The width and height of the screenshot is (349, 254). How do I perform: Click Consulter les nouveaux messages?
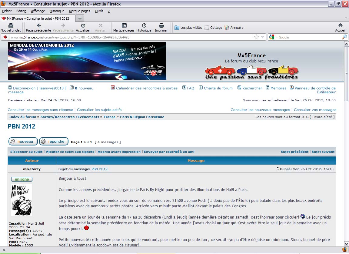click(260, 110)
